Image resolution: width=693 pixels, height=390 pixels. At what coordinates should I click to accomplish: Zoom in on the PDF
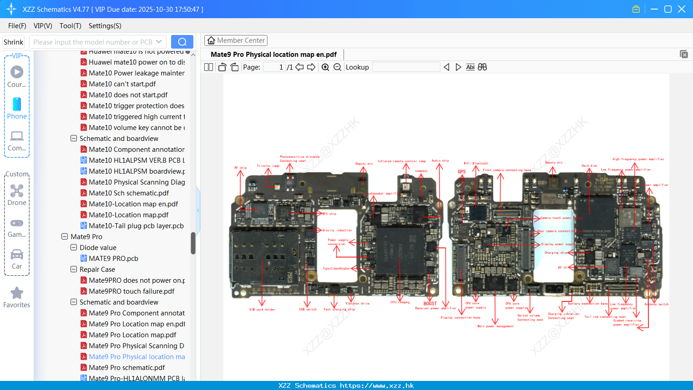point(325,67)
